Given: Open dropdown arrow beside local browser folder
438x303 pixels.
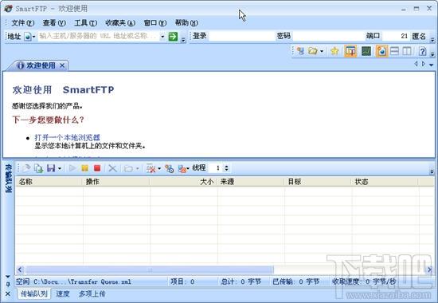Looking at the screenshot, I should [x=322, y=51].
